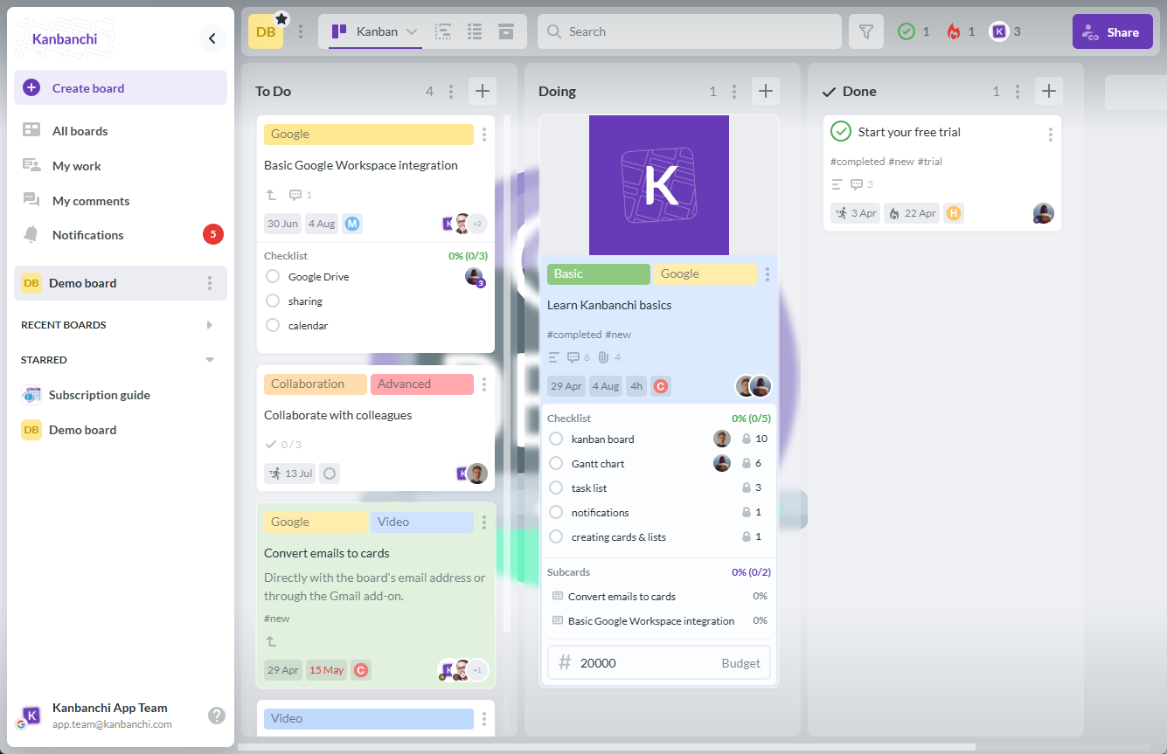Open Doing list options menu
This screenshot has height=754, width=1167.
[734, 91]
